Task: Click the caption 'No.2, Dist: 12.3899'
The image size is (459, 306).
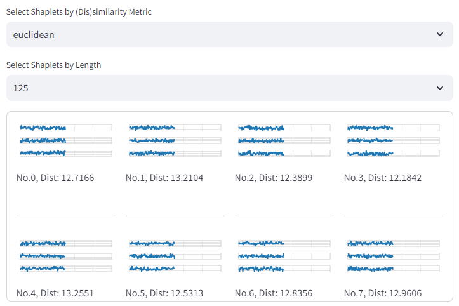Action: click(x=274, y=178)
